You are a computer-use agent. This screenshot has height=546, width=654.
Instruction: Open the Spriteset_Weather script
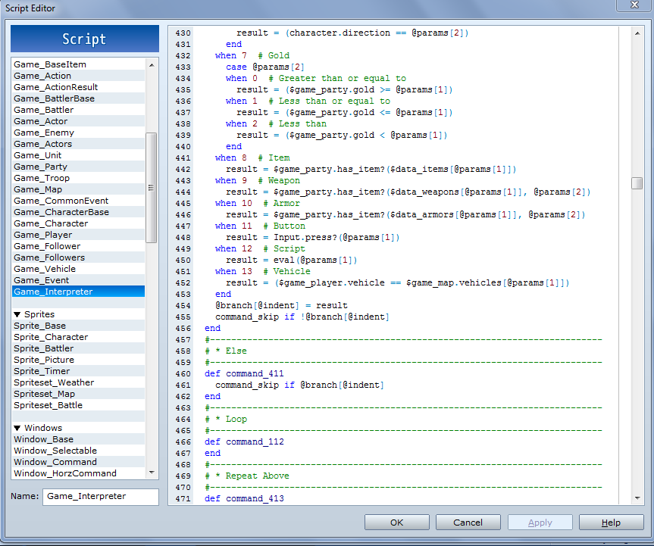54,382
